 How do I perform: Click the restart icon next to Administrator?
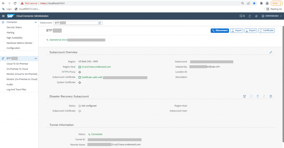(256, 16)
